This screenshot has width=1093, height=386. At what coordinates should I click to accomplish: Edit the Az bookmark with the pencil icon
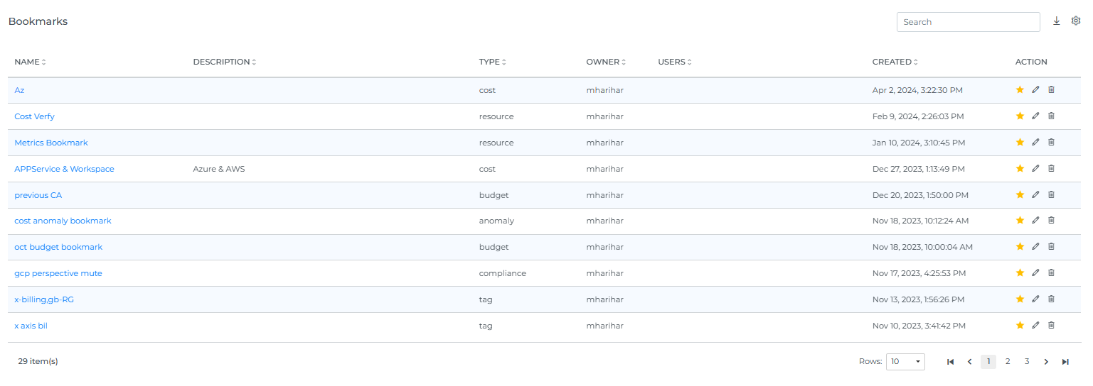tap(1035, 90)
